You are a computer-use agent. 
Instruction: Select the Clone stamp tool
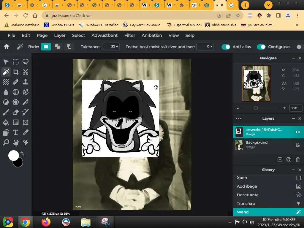click(x=26, y=82)
